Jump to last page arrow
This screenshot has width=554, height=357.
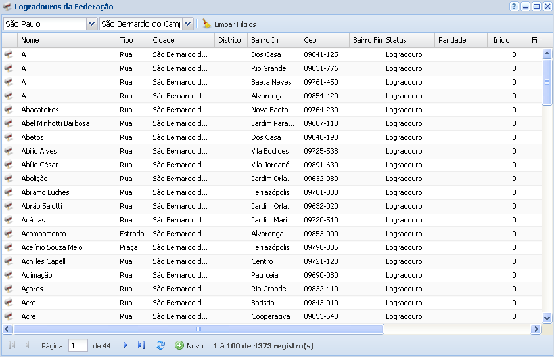(x=141, y=345)
